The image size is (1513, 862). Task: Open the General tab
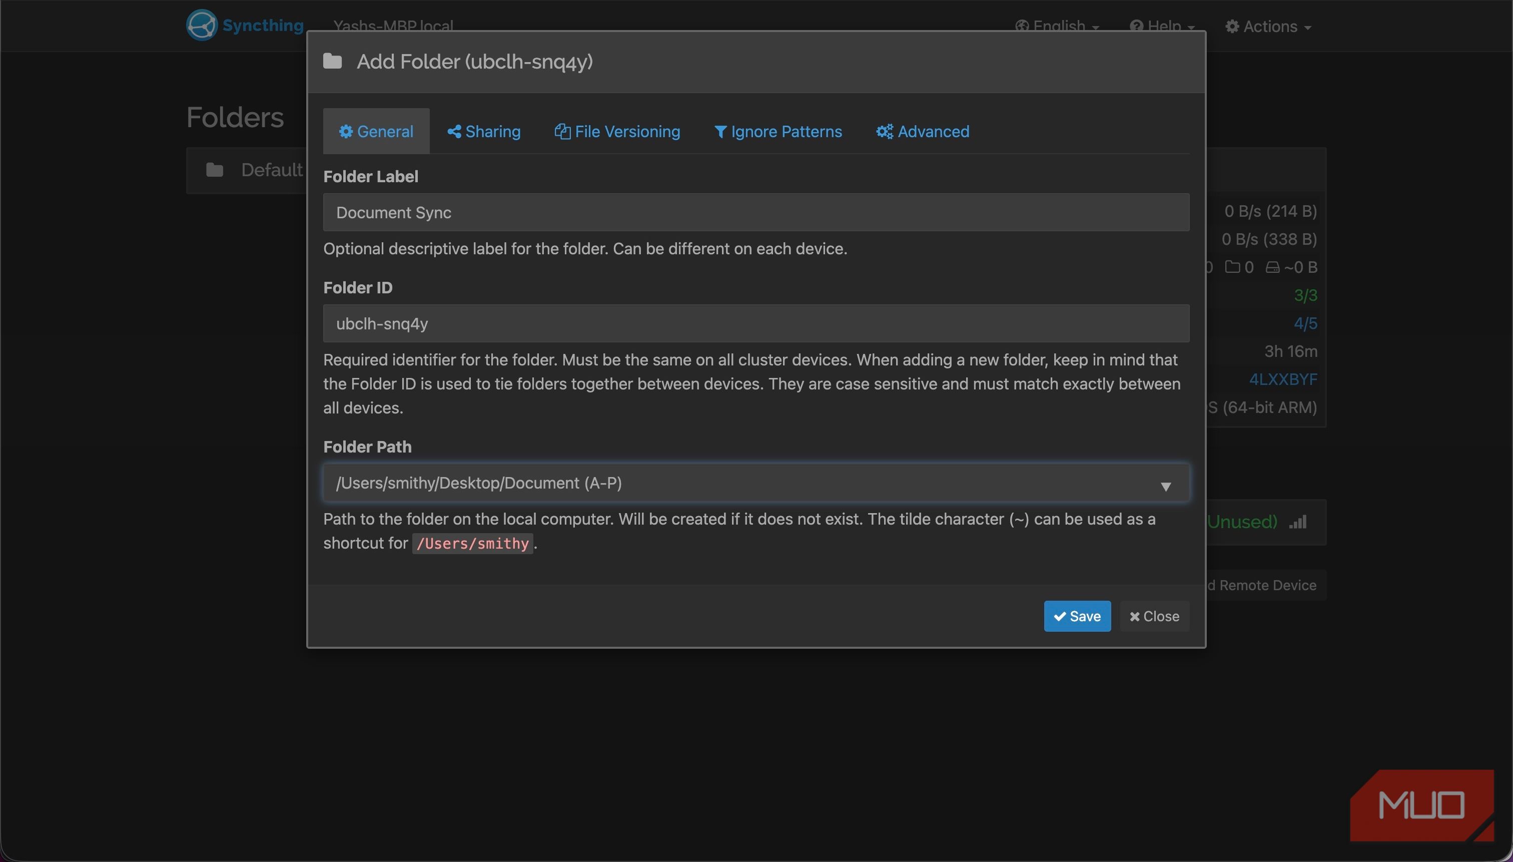pyautogui.click(x=376, y=132)
